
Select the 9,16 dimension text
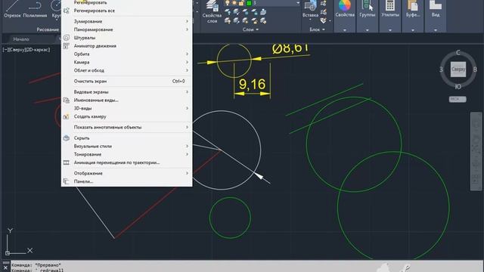click(x=252, y=84)
